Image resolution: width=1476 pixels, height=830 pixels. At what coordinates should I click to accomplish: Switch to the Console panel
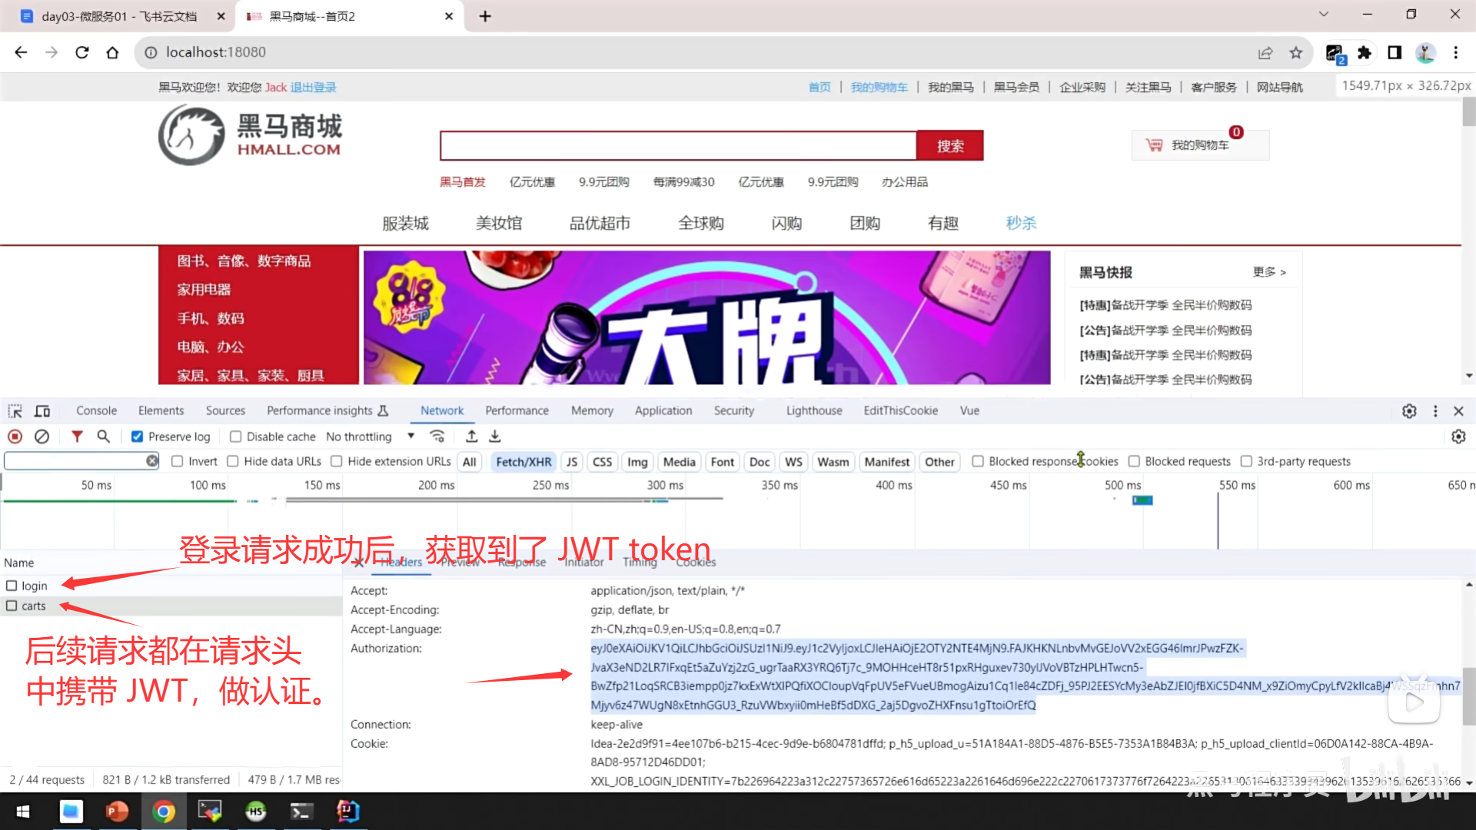tap(95, 410)
